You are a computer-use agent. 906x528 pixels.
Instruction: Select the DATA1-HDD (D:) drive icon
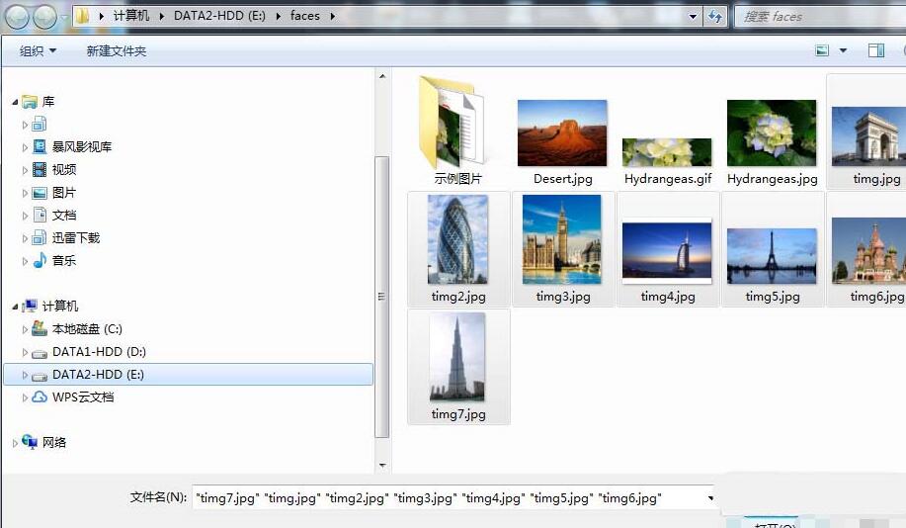click(40, 353)
